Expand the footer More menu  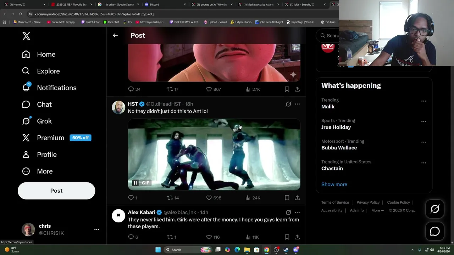(x=378, y=210)
